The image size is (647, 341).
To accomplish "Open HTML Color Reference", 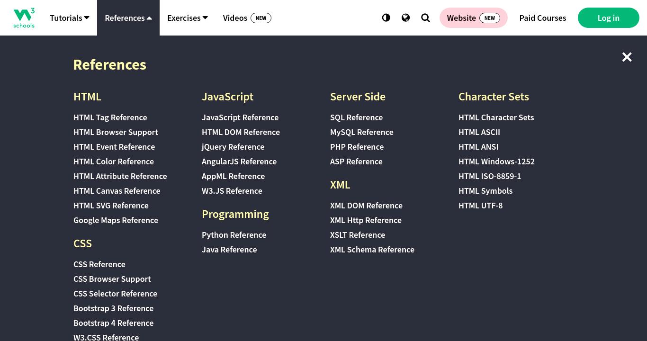I will (114, 162).
